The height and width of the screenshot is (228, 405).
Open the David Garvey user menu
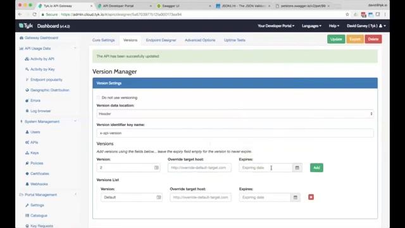[x=366, y=26]
